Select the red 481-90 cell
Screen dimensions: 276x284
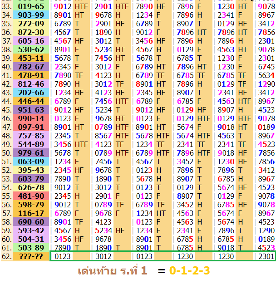31,196
